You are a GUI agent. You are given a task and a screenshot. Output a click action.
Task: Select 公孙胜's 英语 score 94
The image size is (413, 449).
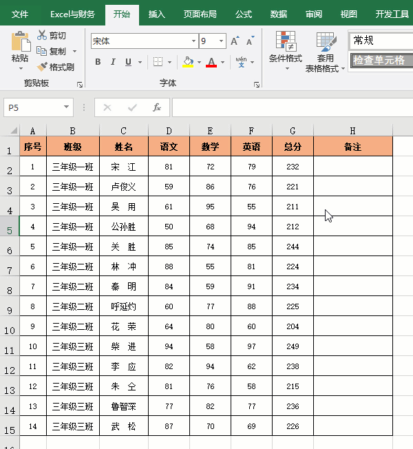coord(251,226)
